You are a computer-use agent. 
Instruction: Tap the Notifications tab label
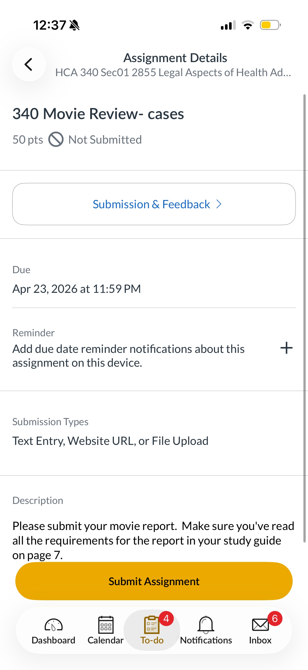(206, 640)
